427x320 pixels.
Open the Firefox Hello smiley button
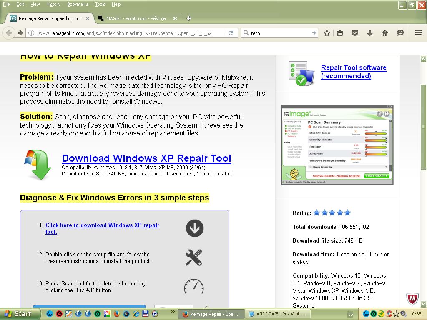tap(400, 33)
